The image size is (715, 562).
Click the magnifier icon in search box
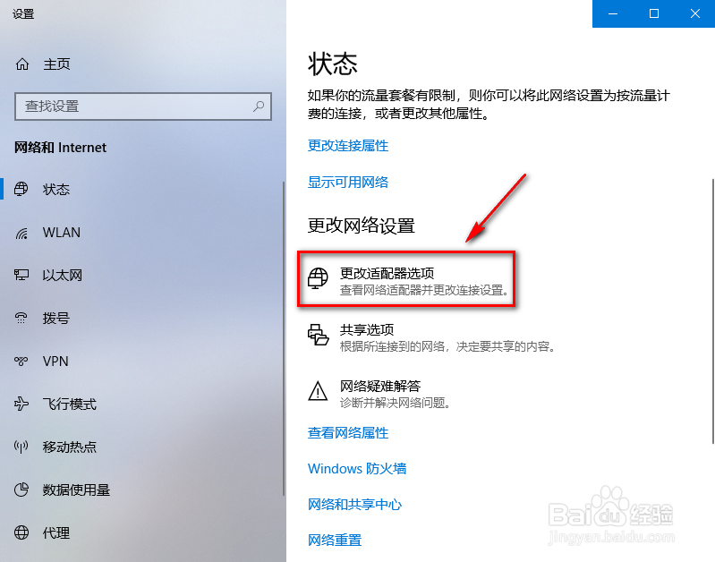[259, 106]
